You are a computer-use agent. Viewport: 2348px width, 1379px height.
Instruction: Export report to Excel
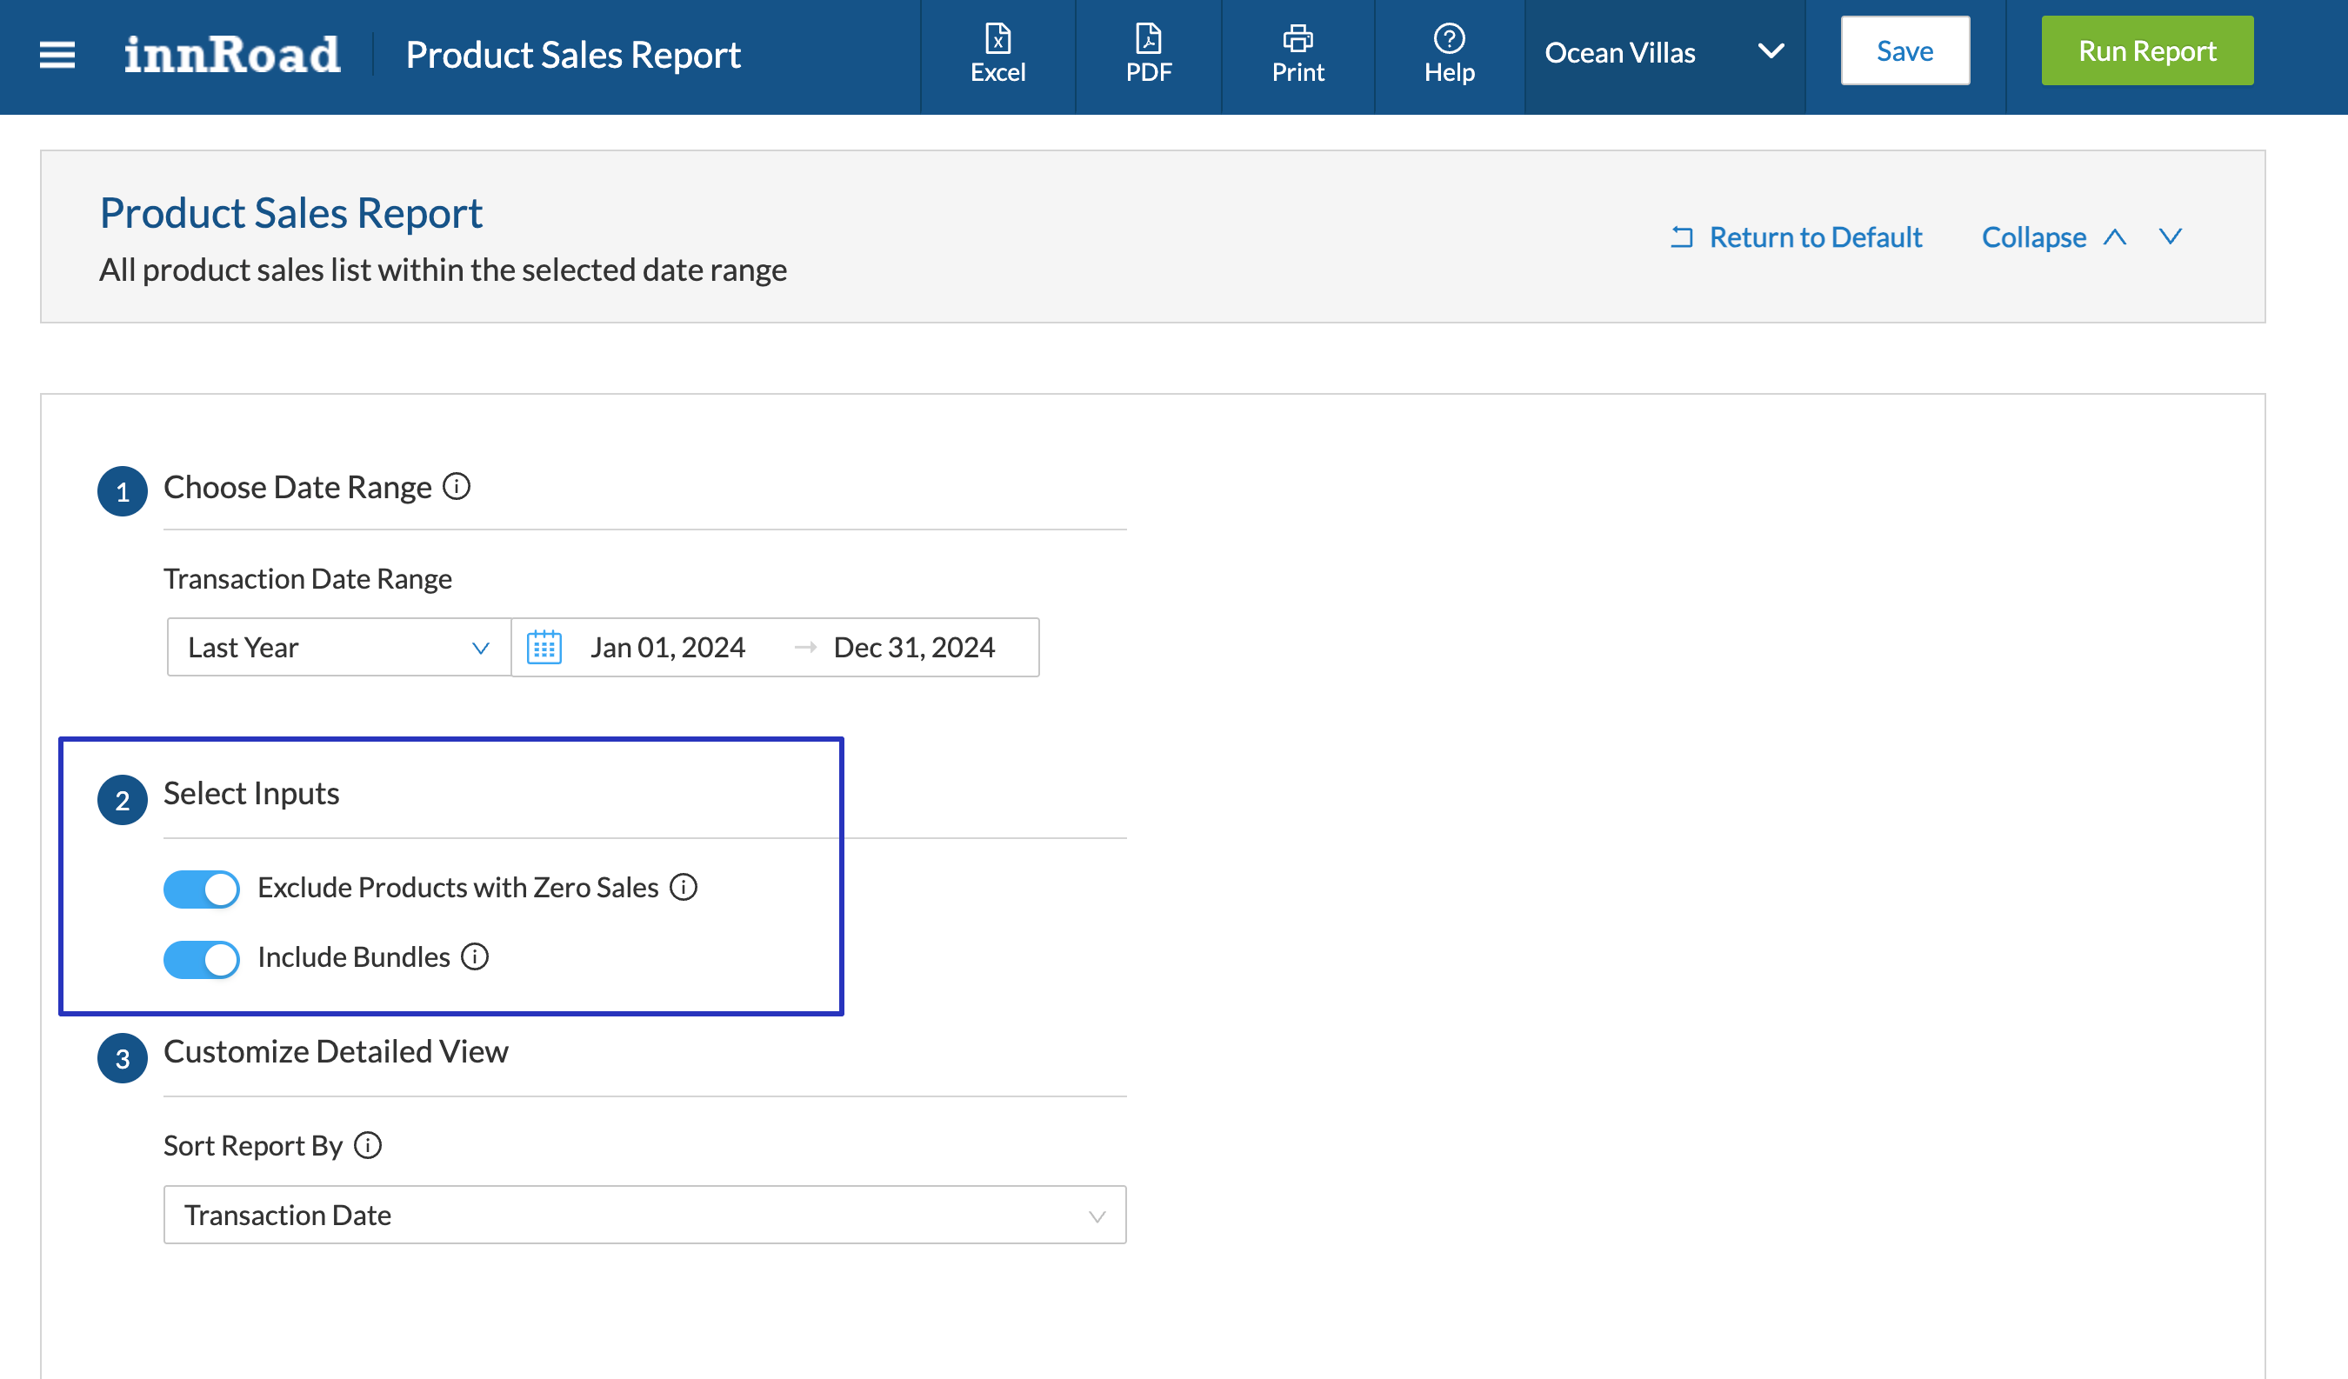click(997, 54)
